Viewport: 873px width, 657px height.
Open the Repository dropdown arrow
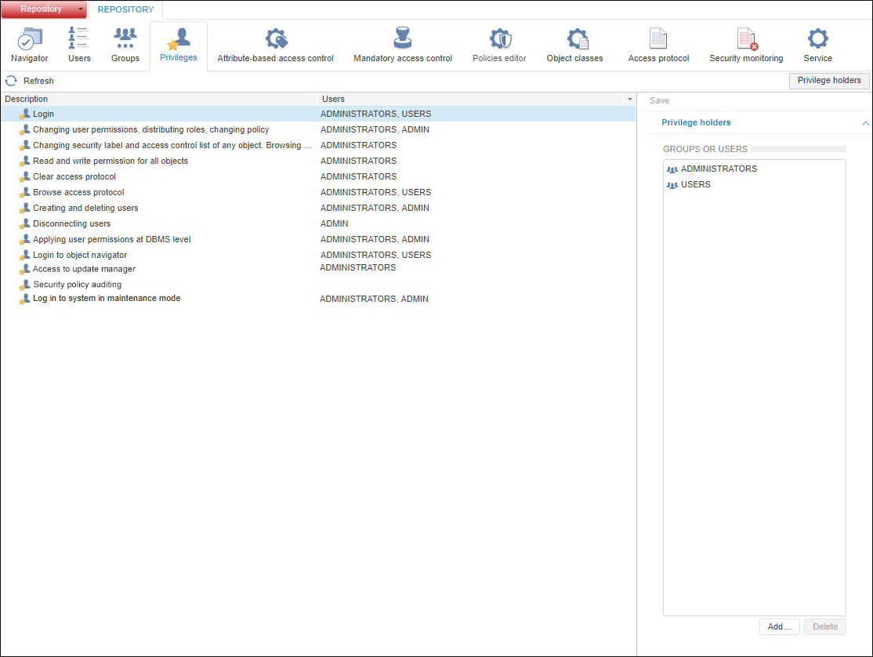[x=81, y=9]
